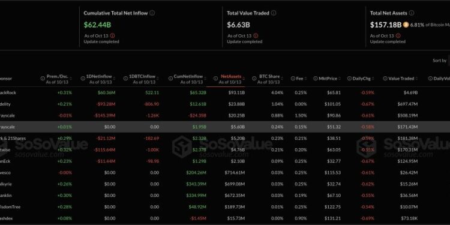This screenshot has height=225, width=450.
Task: Select the Bitwise sponsor row name
Action: (5, 149)
